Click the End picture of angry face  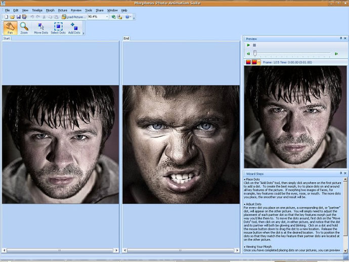coord(181,145)
